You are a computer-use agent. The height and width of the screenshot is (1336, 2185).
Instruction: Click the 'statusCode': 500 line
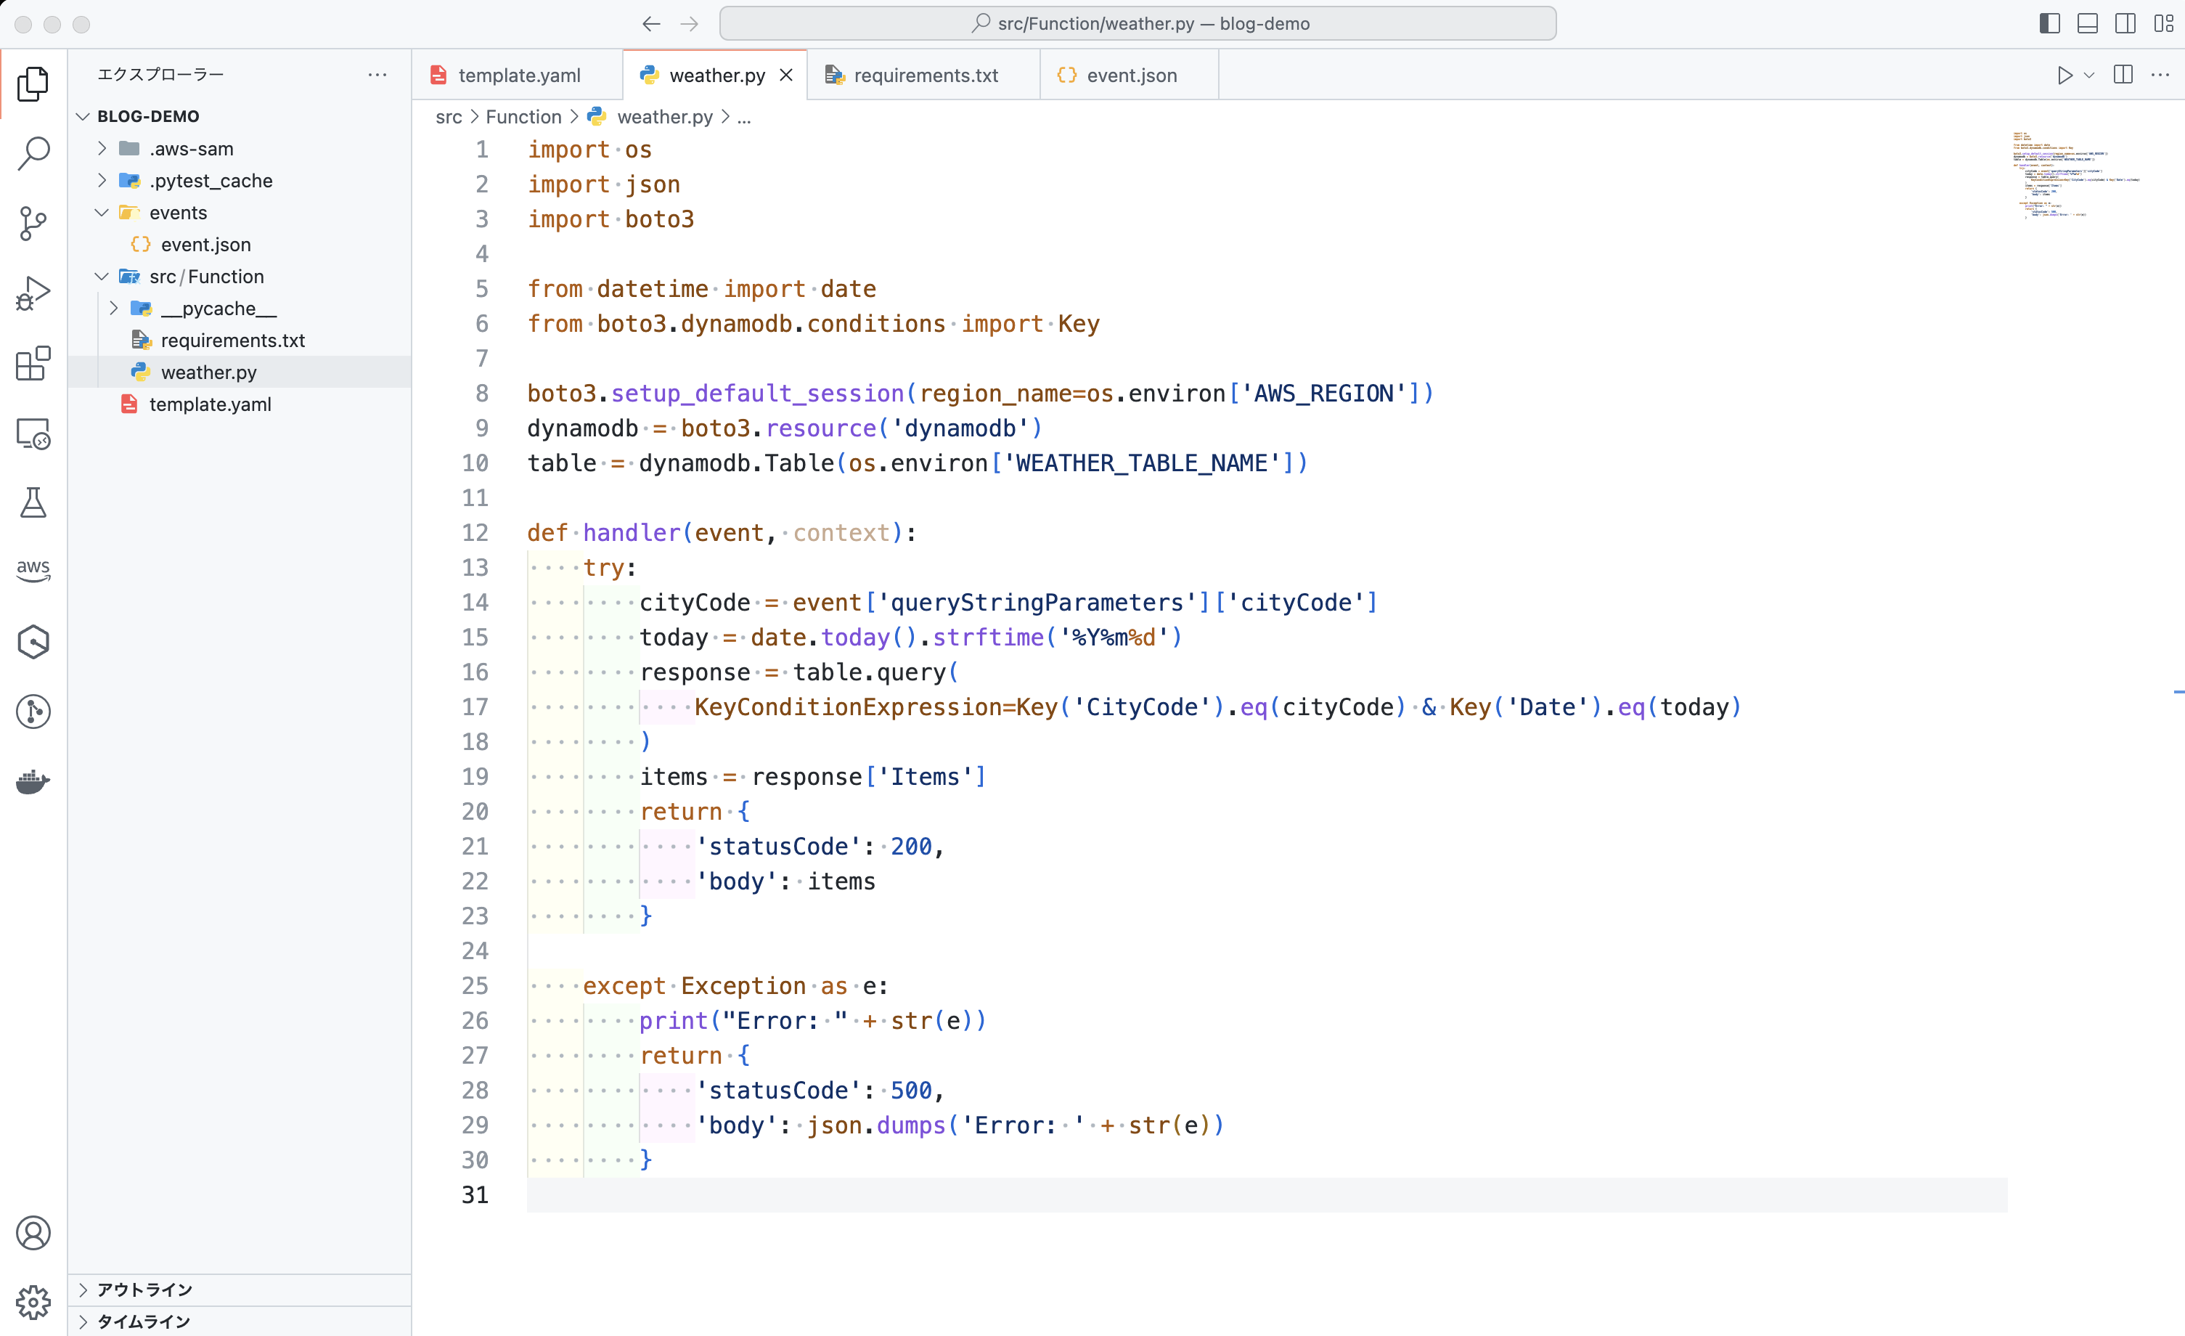[x=820, y=1091]
